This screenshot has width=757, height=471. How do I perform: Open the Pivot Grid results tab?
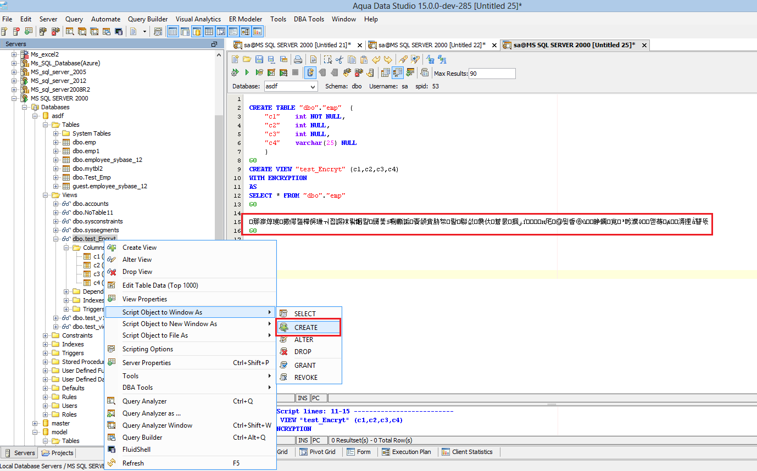[318, 452]
